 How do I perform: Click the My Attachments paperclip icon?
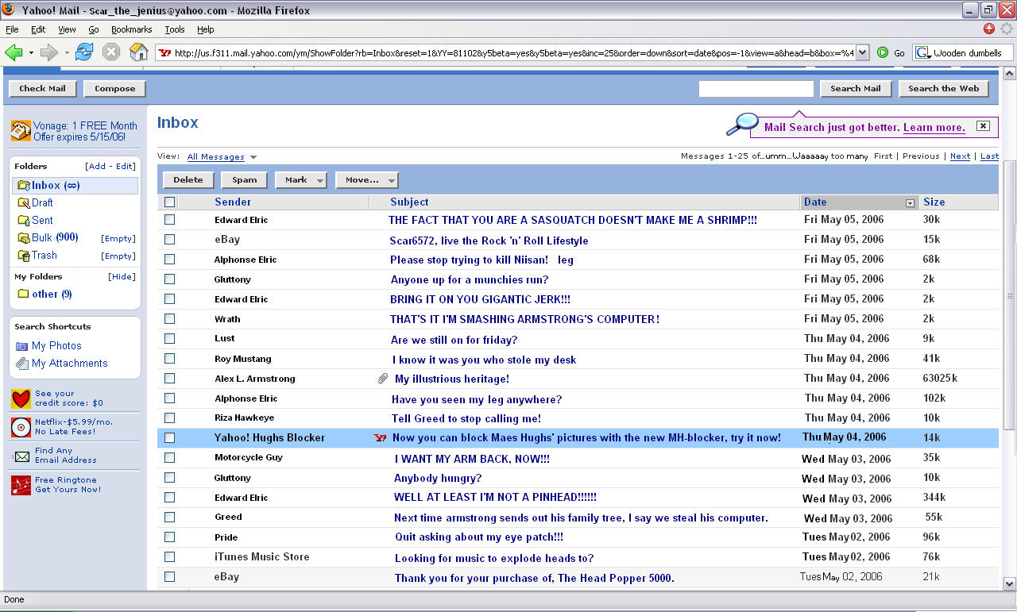22,364
